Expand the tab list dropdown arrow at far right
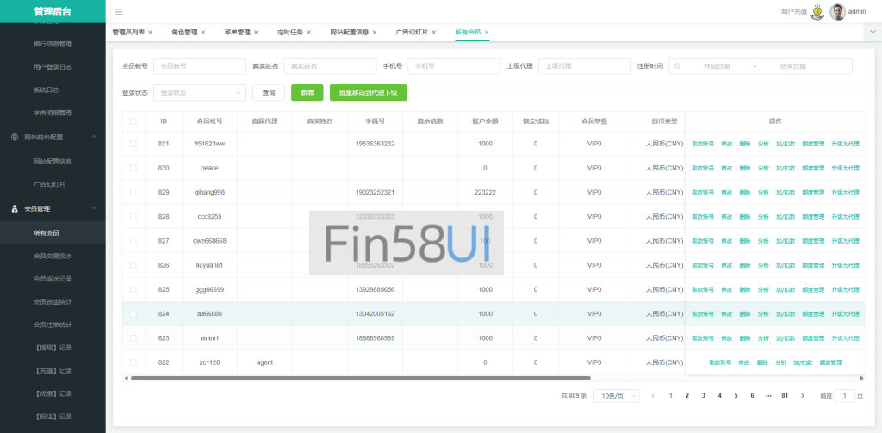This screenshot has height=433, width=882. tap(872, 32)
